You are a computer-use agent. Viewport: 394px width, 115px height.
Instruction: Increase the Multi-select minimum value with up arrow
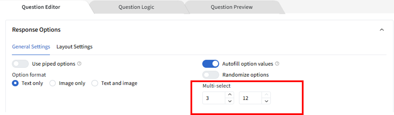coord(230,95)
